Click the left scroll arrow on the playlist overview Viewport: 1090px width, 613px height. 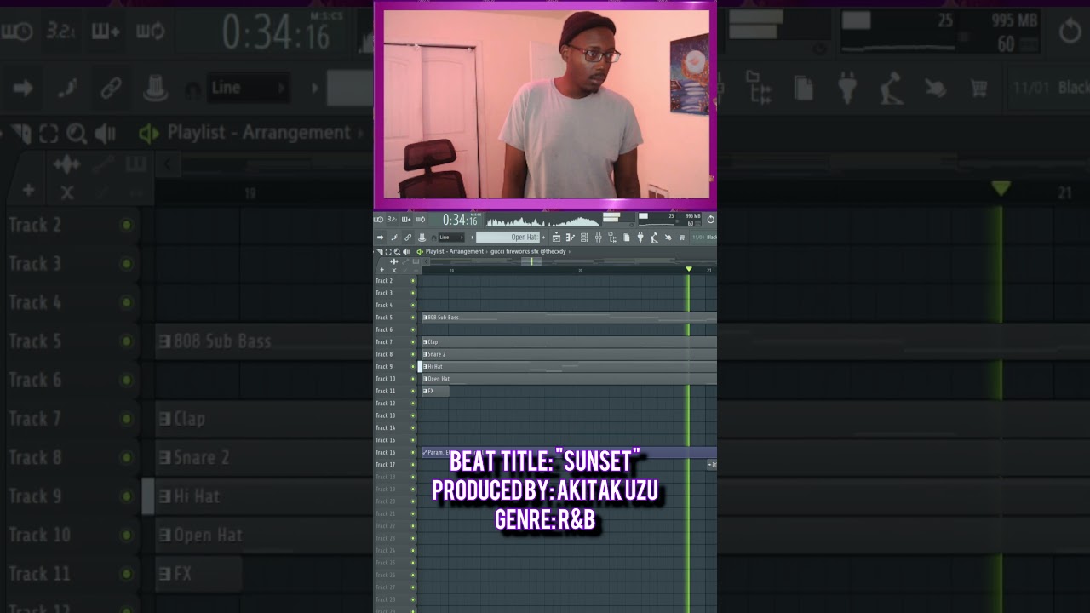pyautogui.click(x=426, y=261)
